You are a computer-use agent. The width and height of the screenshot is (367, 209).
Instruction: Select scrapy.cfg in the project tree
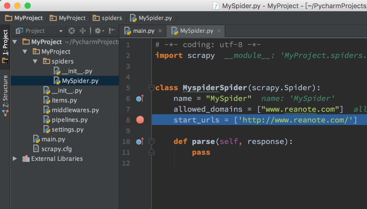tap(57, 149)
